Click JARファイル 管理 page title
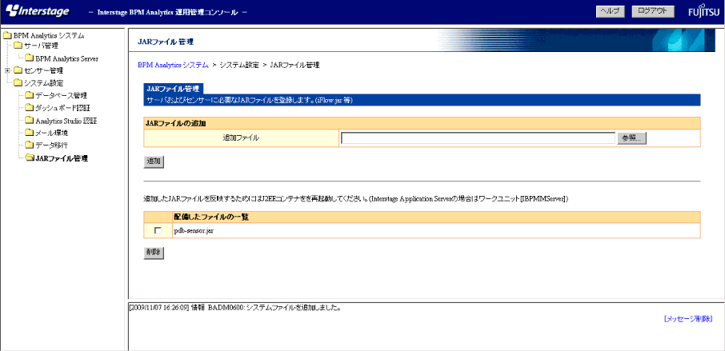This screenshot has height=351, width=725. [x=166, y=42]
